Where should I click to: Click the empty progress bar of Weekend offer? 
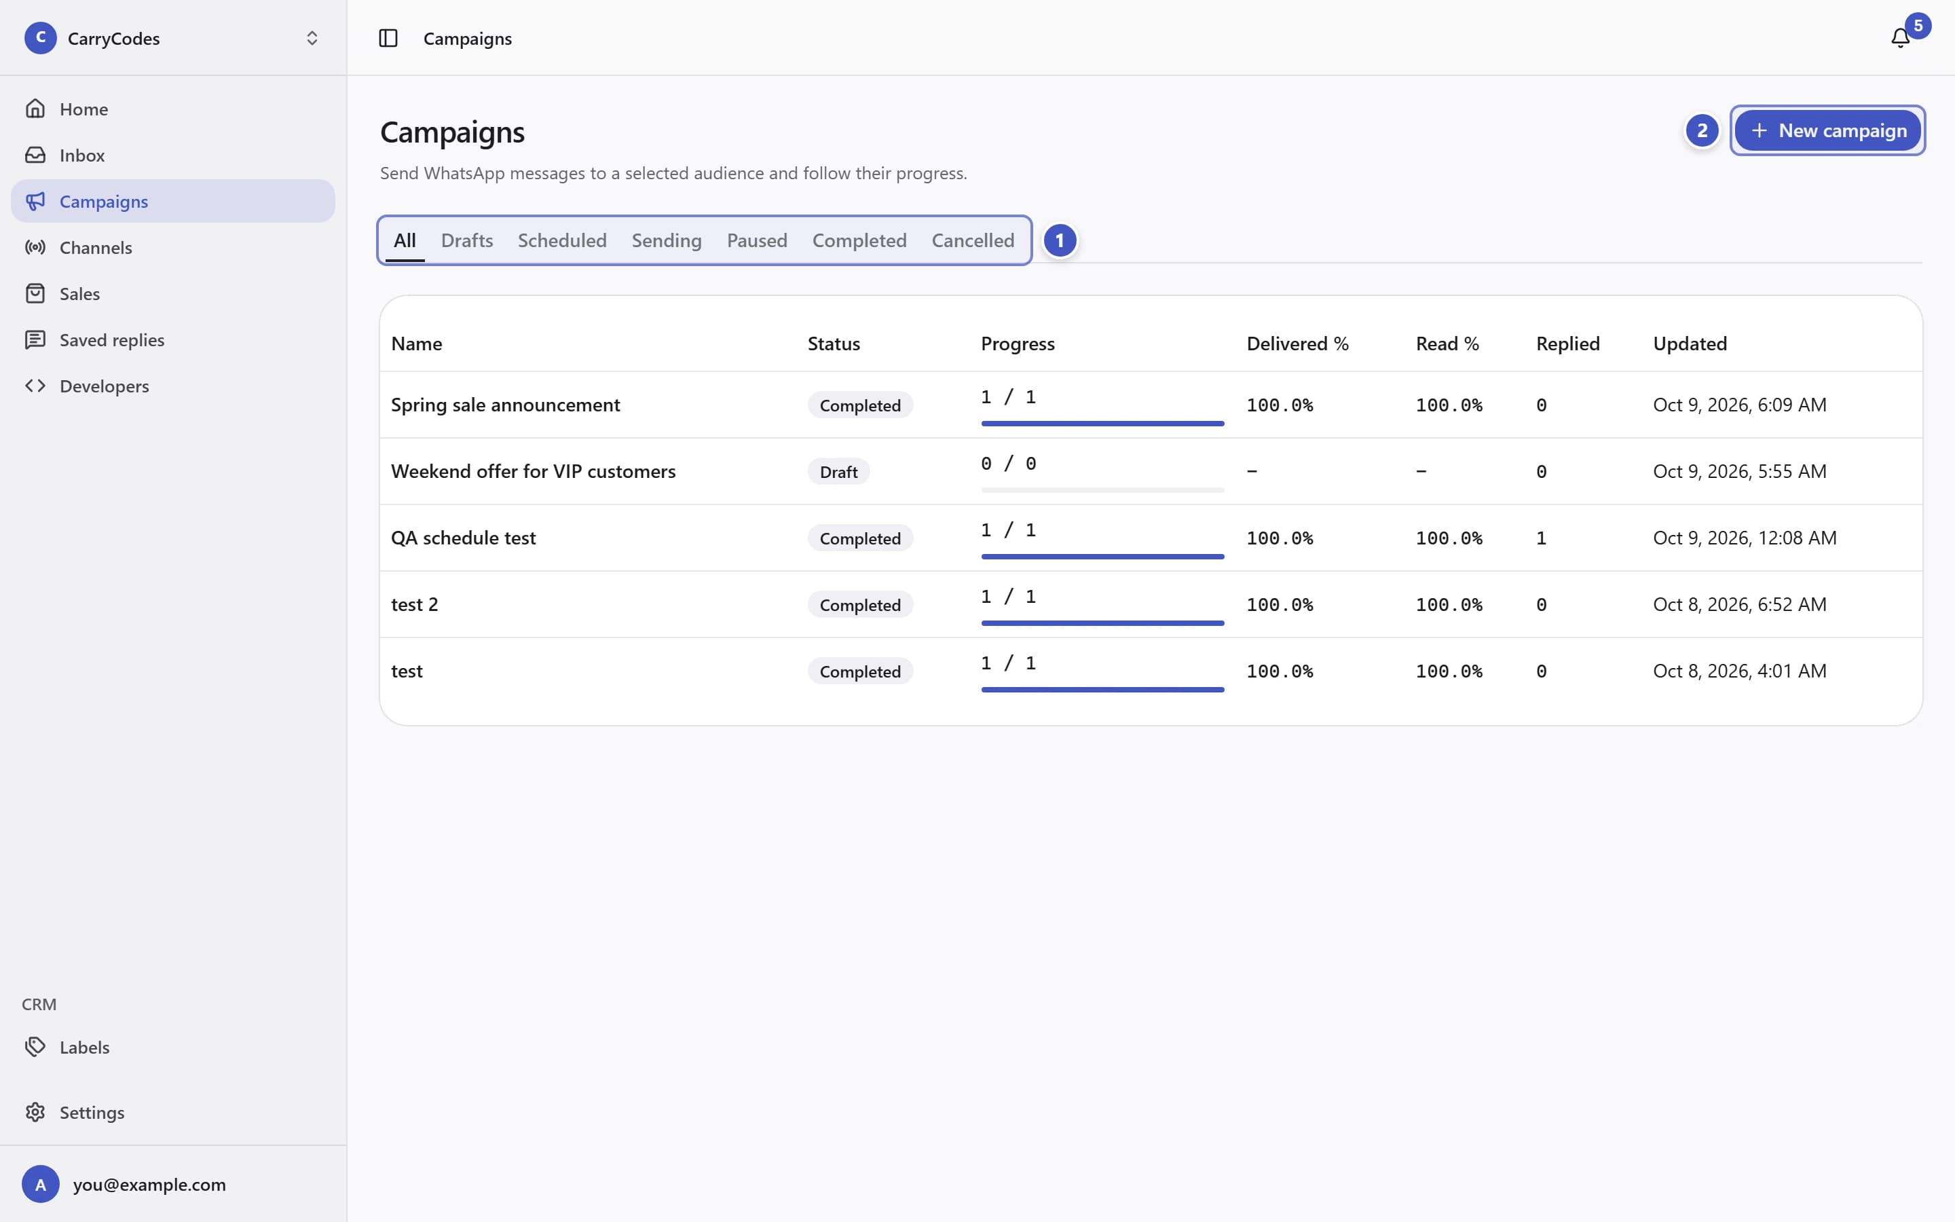click(1102, 489)
